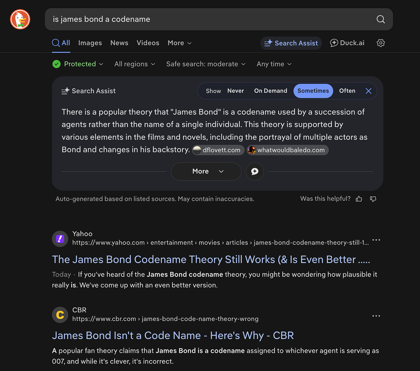Open Duck.ai chat
Image resolution: width=420 pixels, height=371 pixels.
click(347, 43)
